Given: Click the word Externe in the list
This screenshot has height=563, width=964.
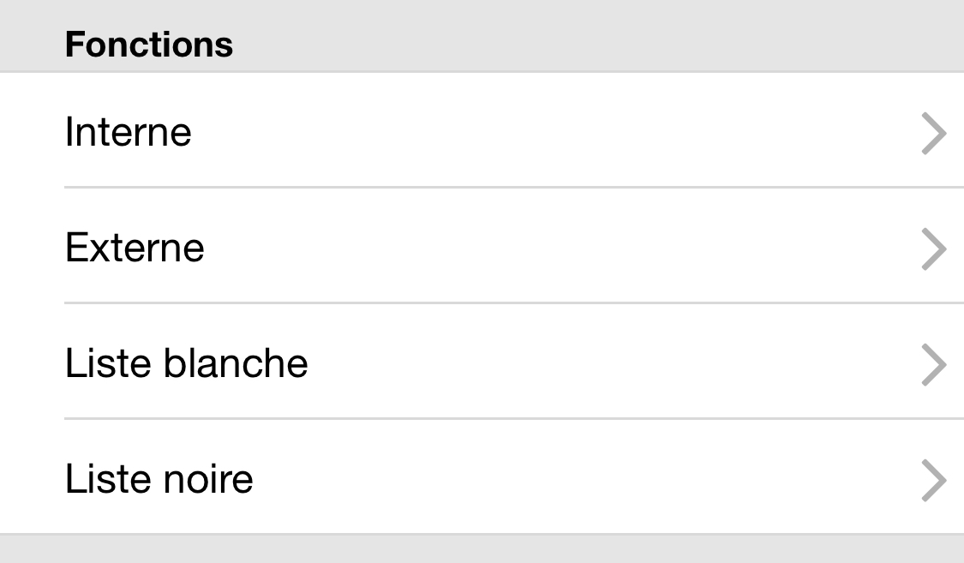Looking at the screenshot, I should (x=135, y=248).
